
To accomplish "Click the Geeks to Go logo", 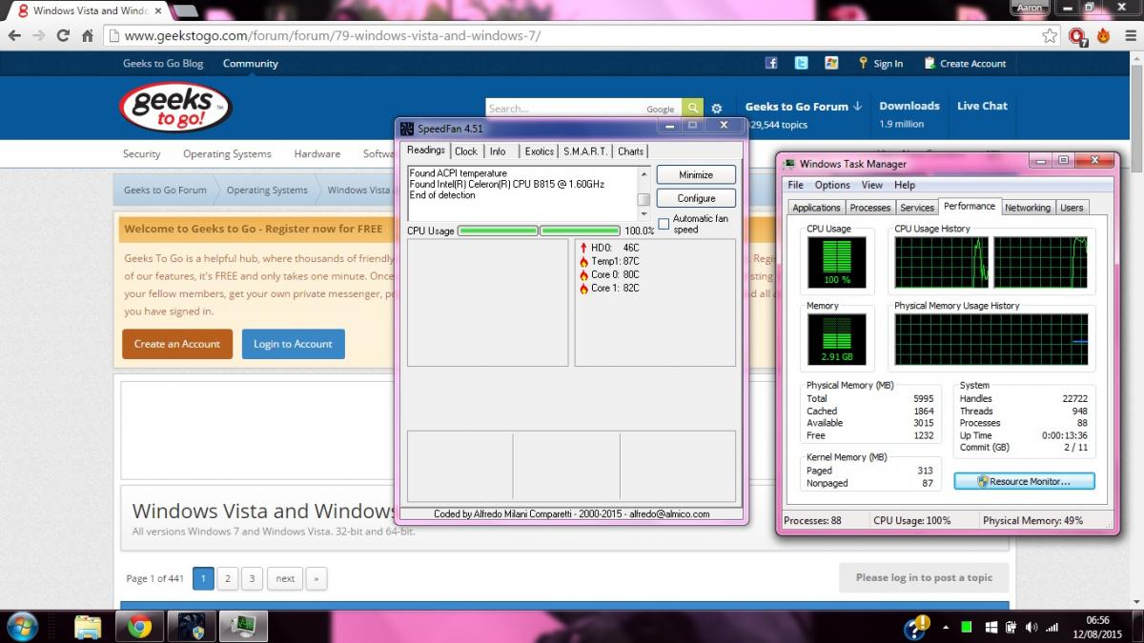I will [x=175, y=108].
